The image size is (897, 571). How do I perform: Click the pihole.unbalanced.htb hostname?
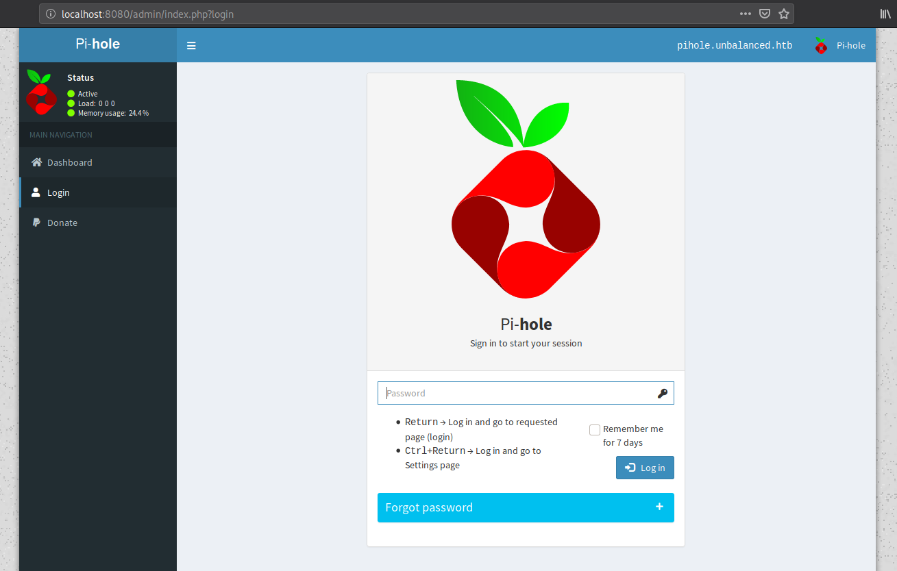coord(735,46)
